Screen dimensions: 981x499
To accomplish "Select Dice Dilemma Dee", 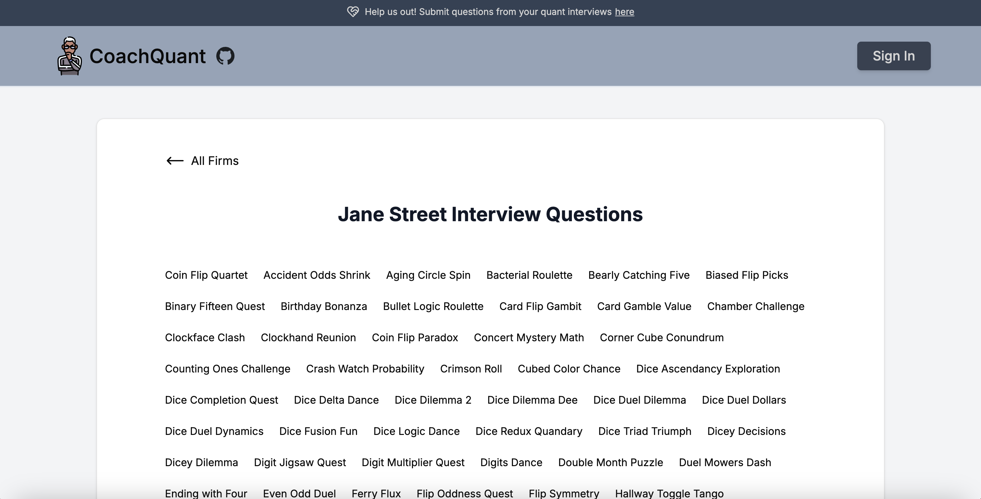I will tap(533, 400).
